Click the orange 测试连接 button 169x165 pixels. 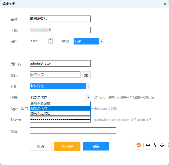67,146
